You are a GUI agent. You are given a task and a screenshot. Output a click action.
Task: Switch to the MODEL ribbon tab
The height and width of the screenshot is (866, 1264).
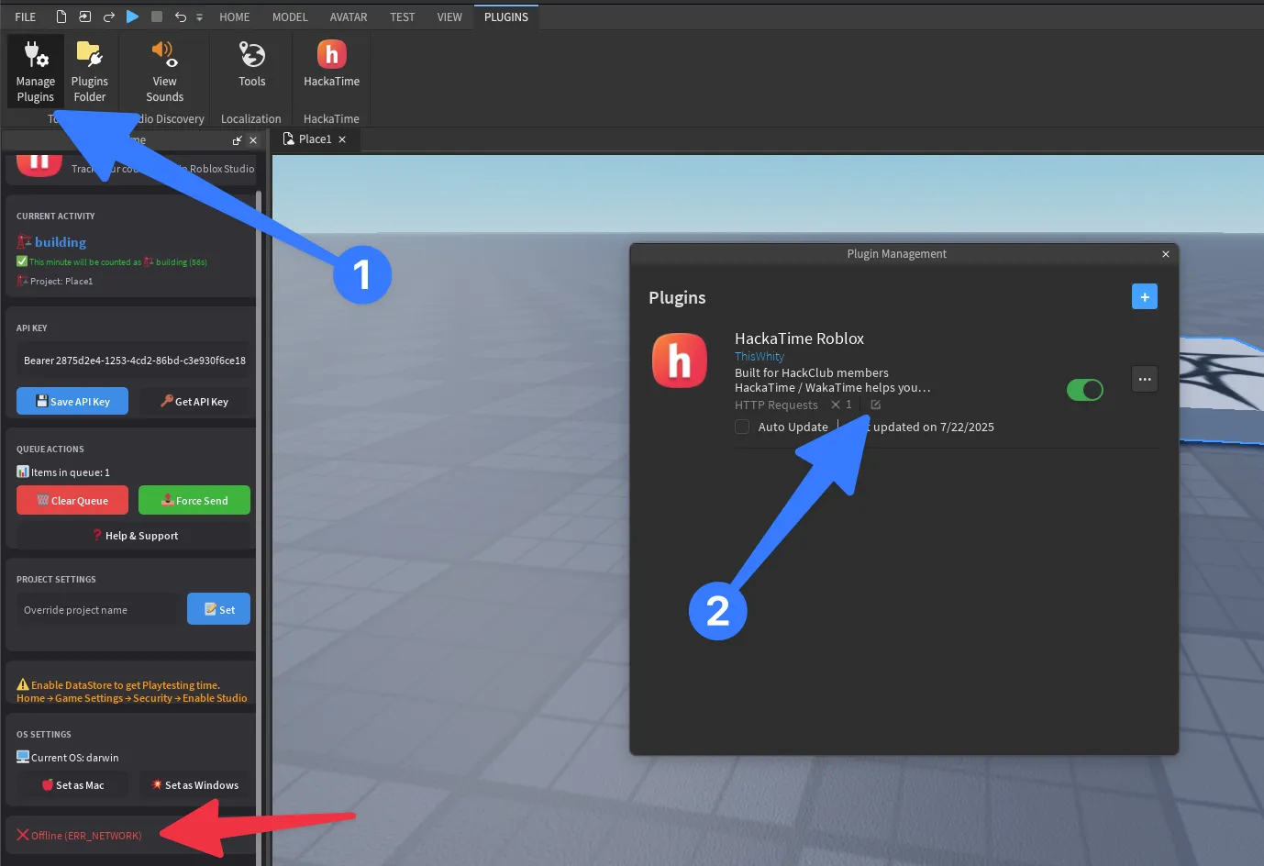(x=290, y=17)
